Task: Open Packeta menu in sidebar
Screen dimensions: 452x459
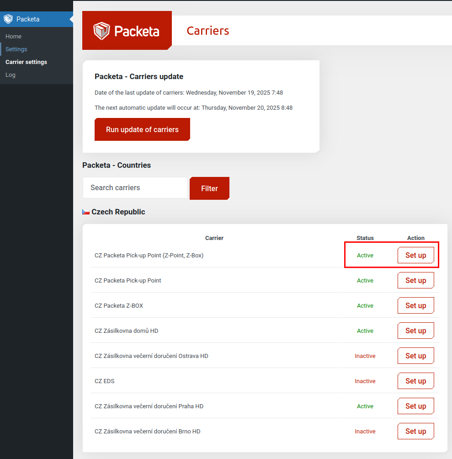Action: [x=36, y=19]
